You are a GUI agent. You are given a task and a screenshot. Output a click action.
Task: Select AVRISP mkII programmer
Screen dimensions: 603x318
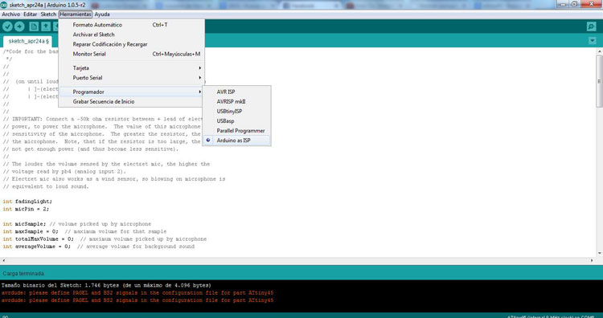pos(237,102)
